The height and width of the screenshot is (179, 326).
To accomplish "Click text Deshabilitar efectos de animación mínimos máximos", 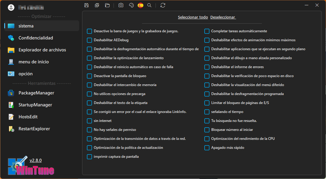I will (253, 40).
